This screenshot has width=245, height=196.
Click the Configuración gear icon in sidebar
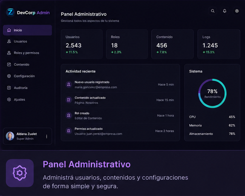point(9,76)
